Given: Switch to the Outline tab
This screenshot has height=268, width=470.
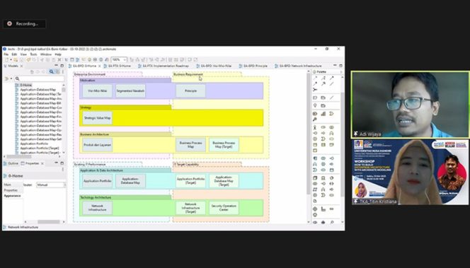Looking at the screenshot, I should (11, 163).
